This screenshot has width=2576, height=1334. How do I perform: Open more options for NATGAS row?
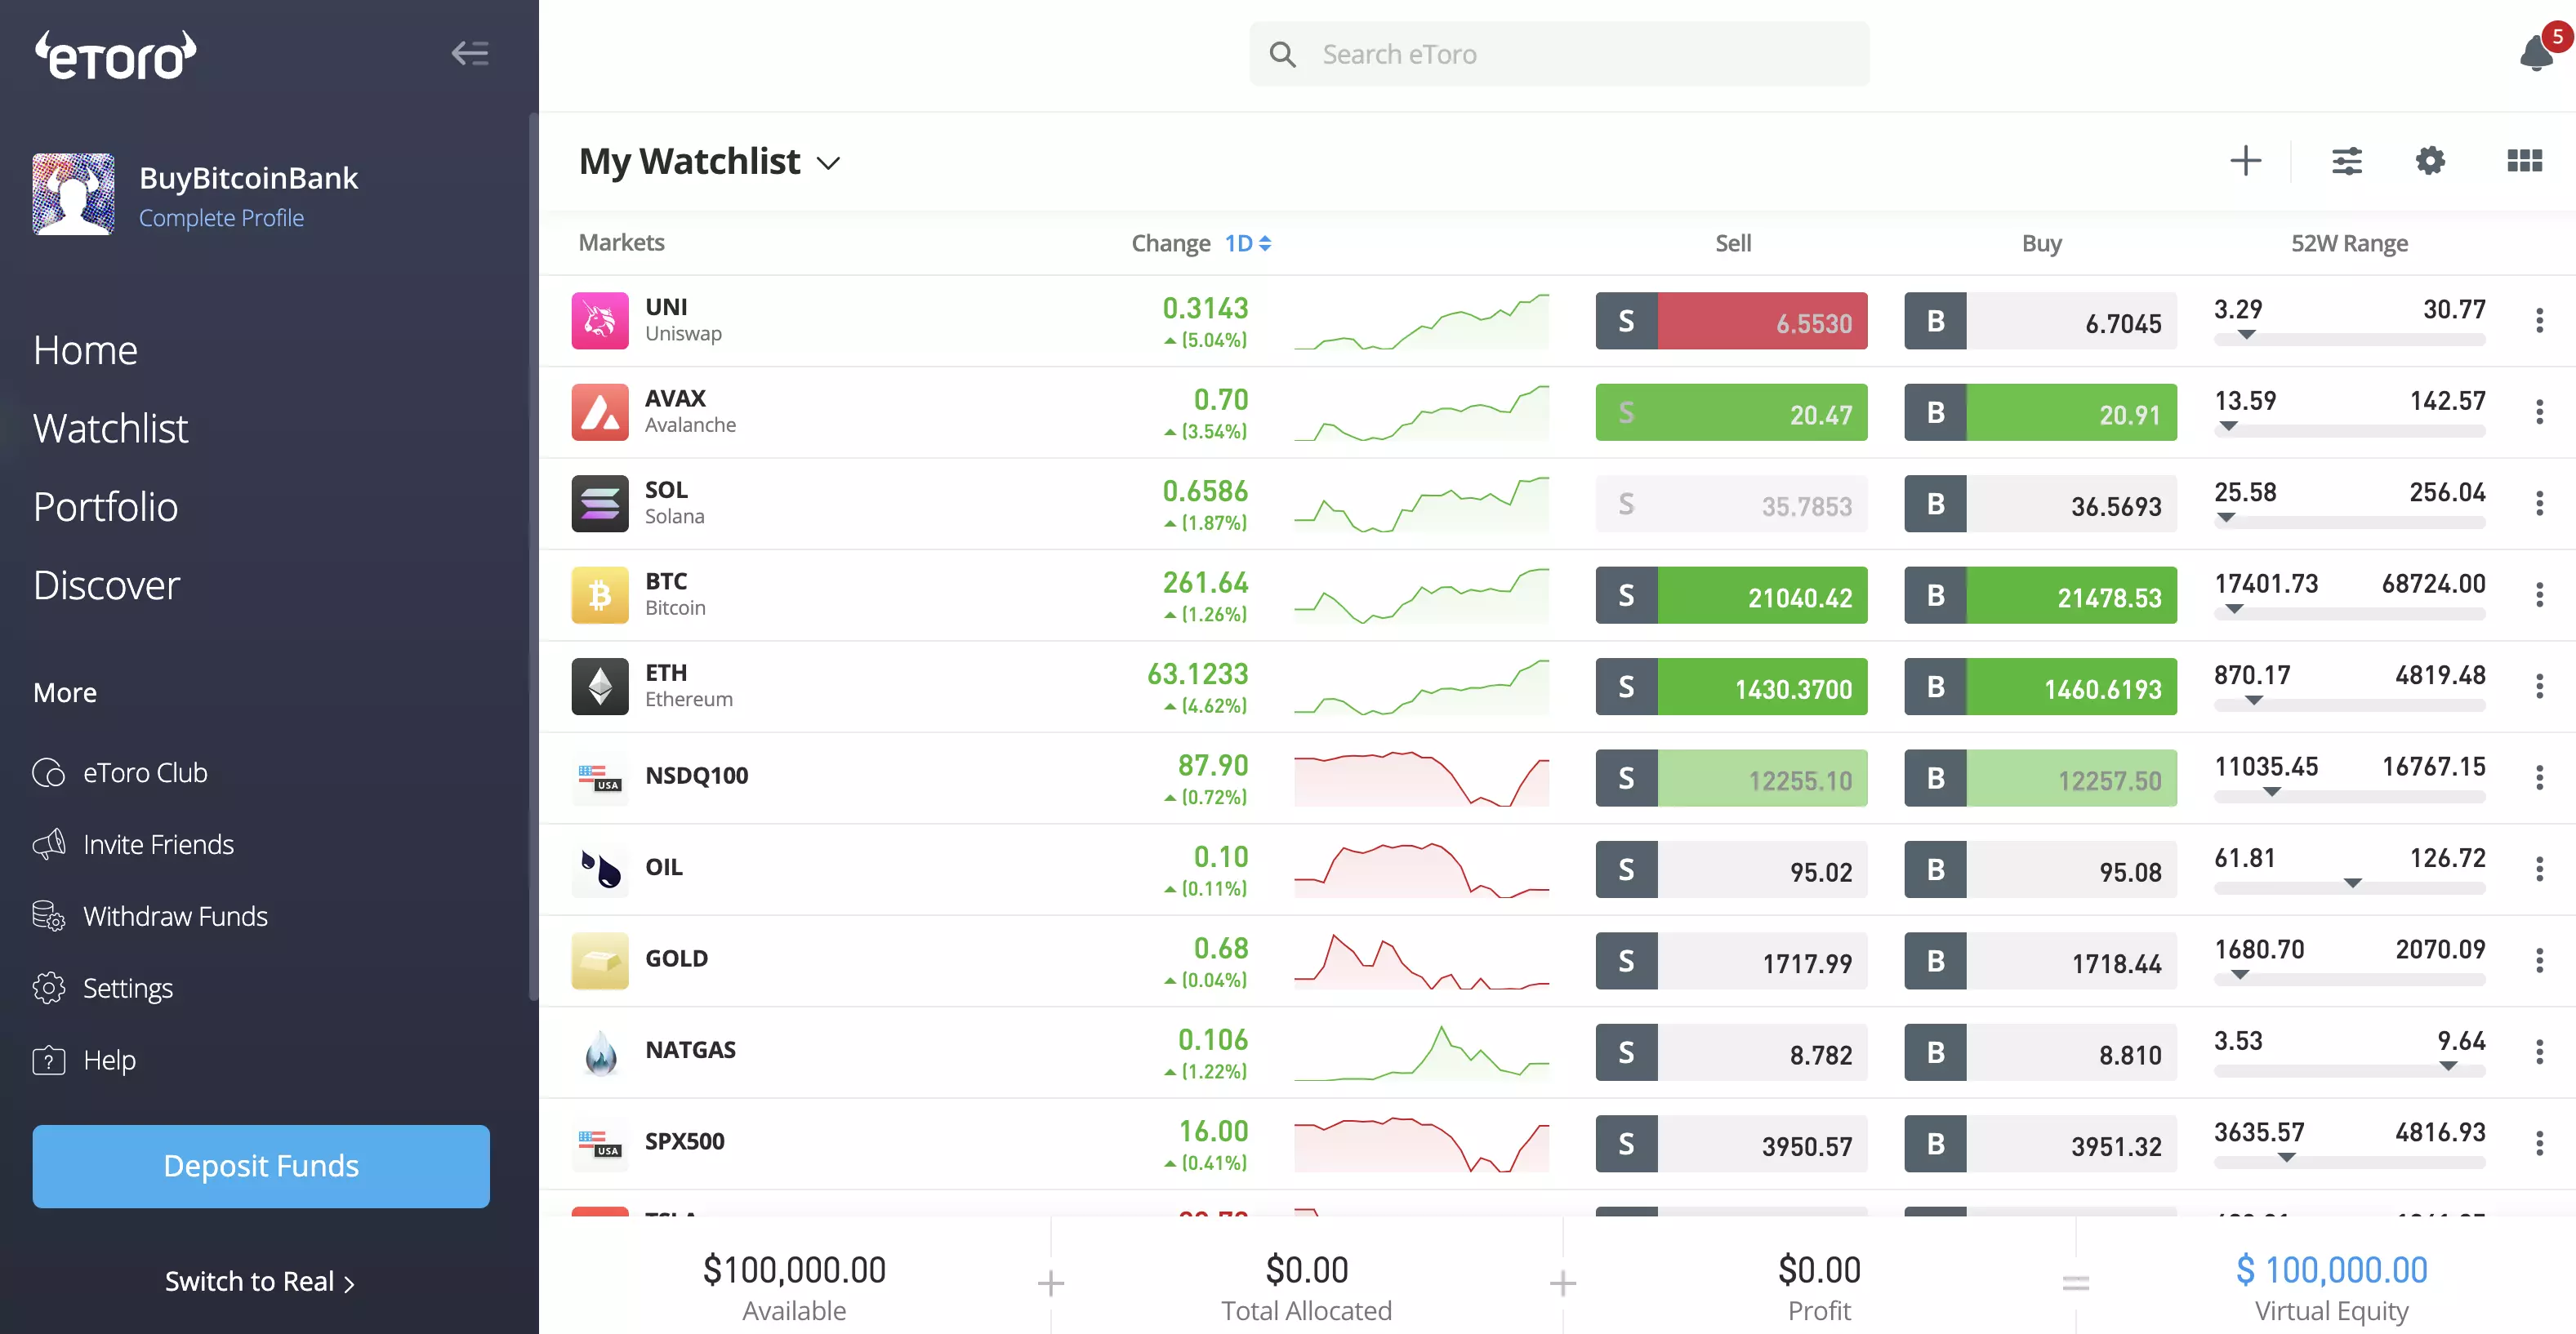point(2539,1052)
